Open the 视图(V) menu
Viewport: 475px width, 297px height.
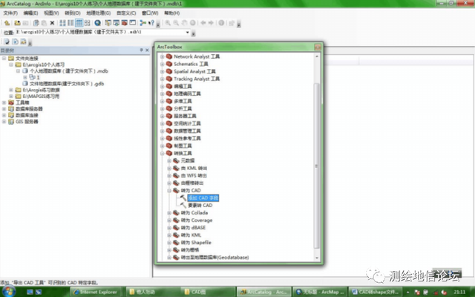click(51, 13)
